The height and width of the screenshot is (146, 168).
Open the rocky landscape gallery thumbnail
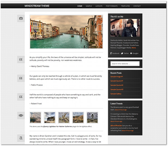[78, 117]
